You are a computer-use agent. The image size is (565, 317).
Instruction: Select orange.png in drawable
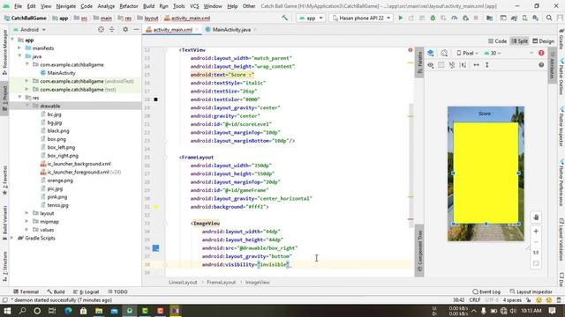[60, 181]
